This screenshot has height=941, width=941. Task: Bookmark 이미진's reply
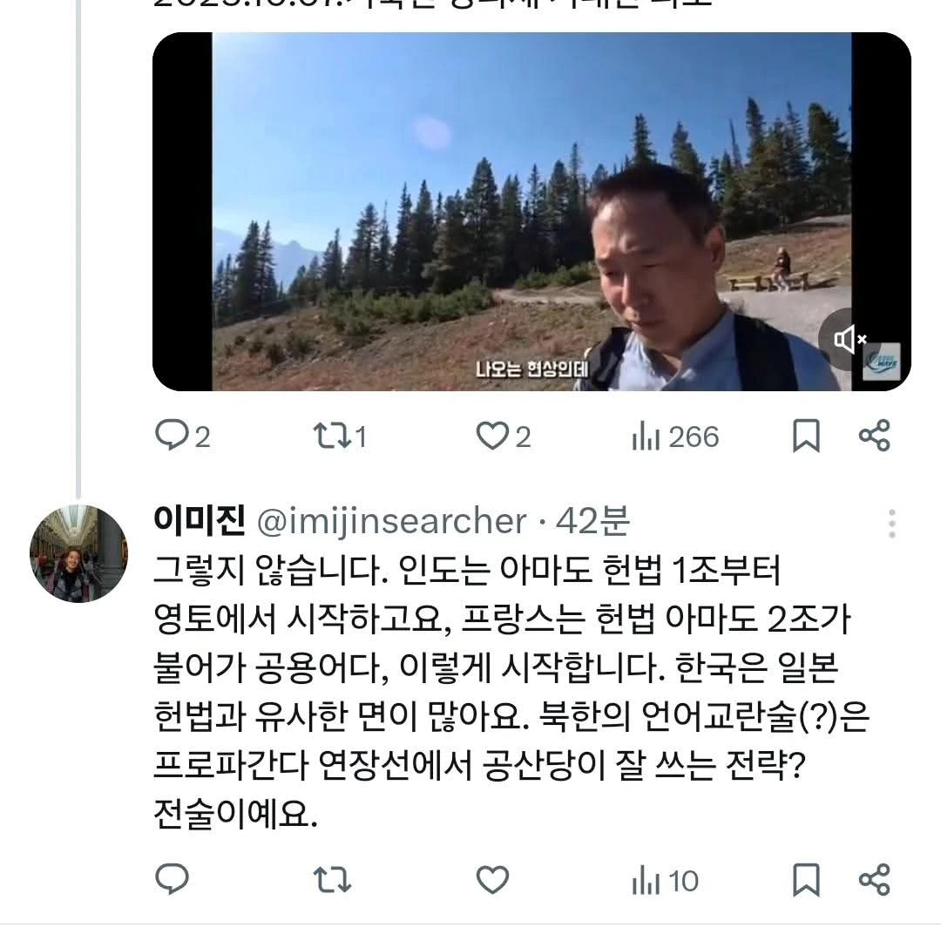pyautogui.click(x=806, y=880)
